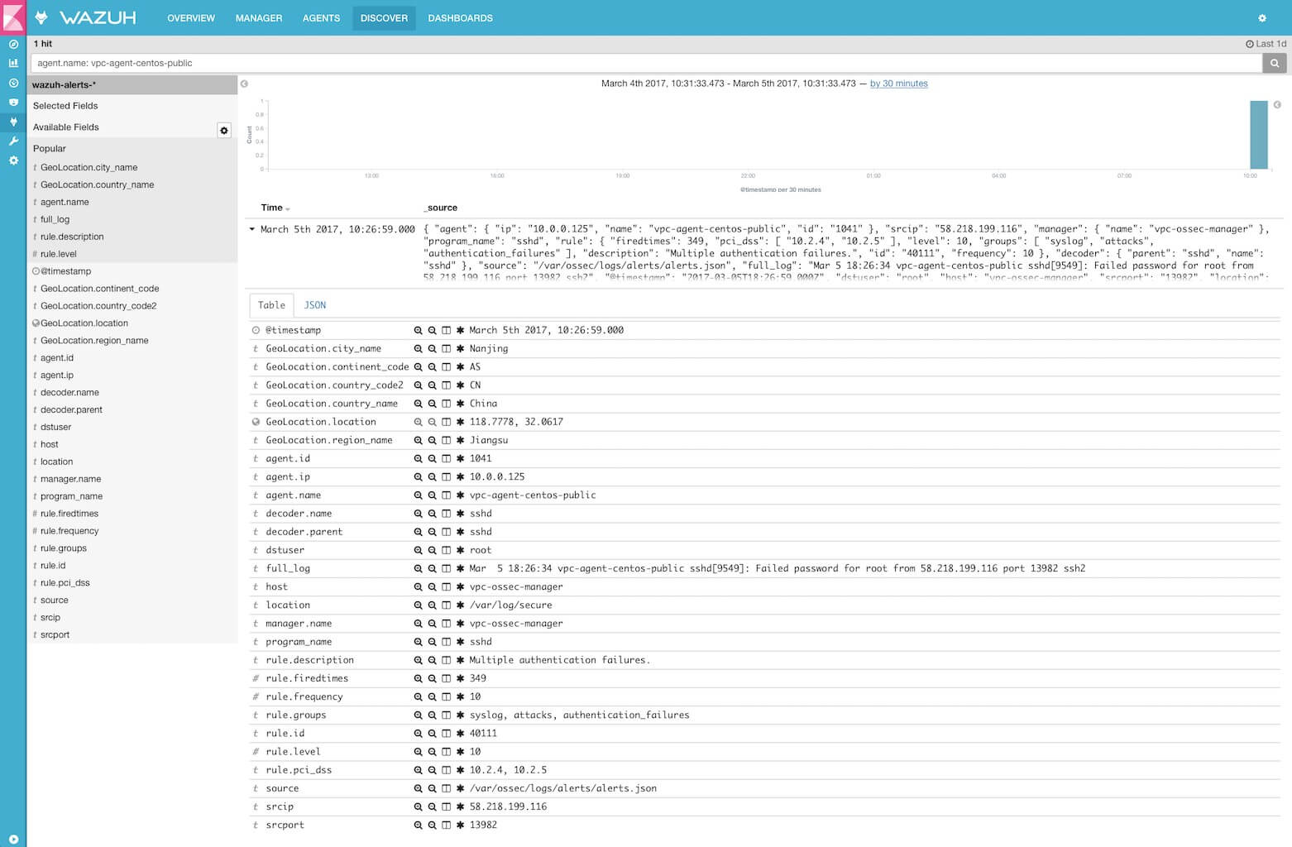Screen dimensions: 1292x847
Task: Open the Timelion icon in the left sidebar
Action: coord(13,102)
